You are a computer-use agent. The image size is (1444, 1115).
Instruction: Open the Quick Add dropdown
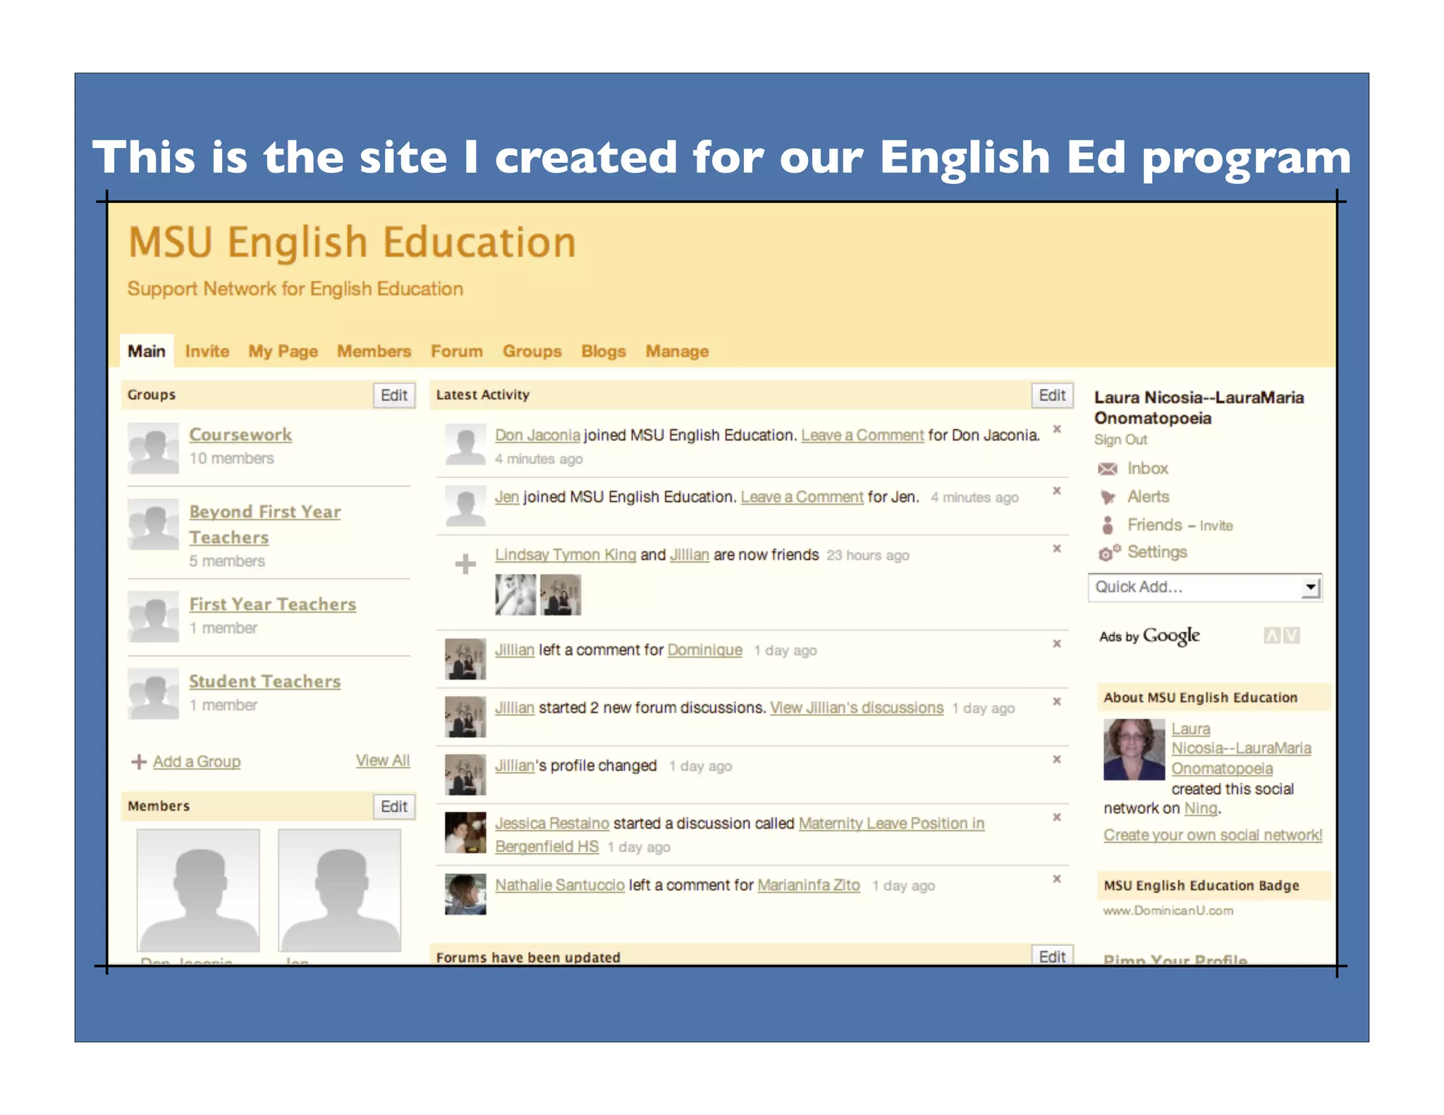pyautogui.click(x=1205, y=587)
